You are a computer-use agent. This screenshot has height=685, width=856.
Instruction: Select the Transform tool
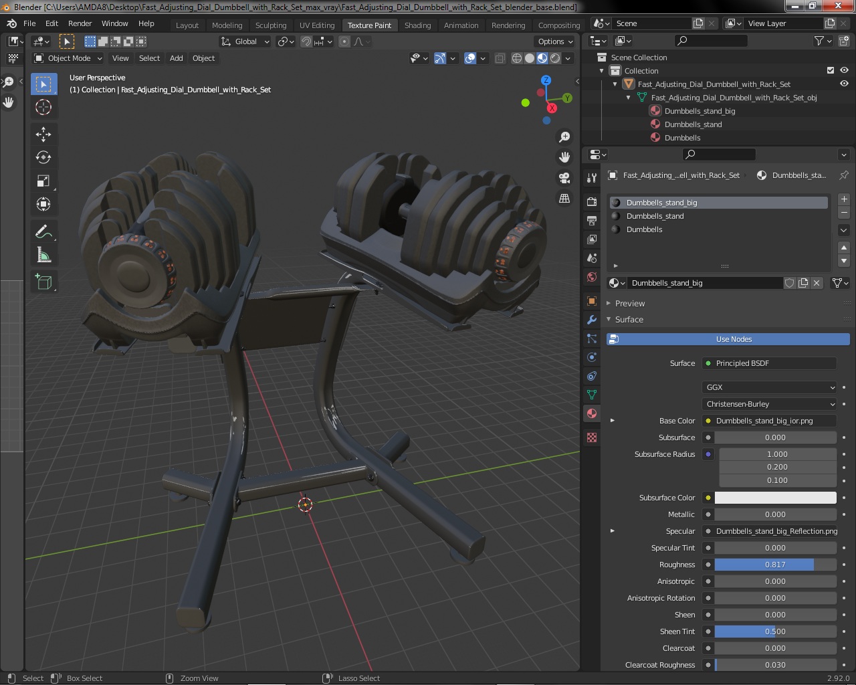click(x=43, y=205)
